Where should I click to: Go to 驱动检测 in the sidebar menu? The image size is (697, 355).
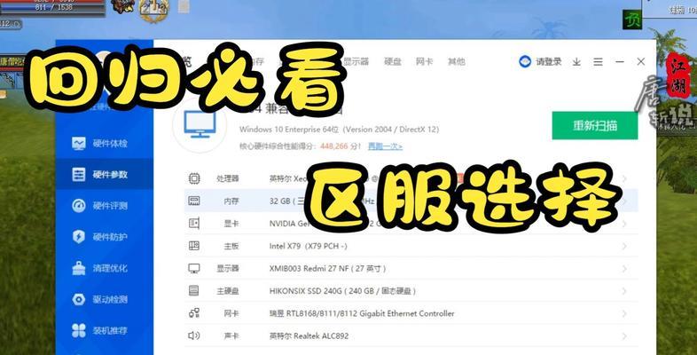pyautogui.click(x=110, y=299)
